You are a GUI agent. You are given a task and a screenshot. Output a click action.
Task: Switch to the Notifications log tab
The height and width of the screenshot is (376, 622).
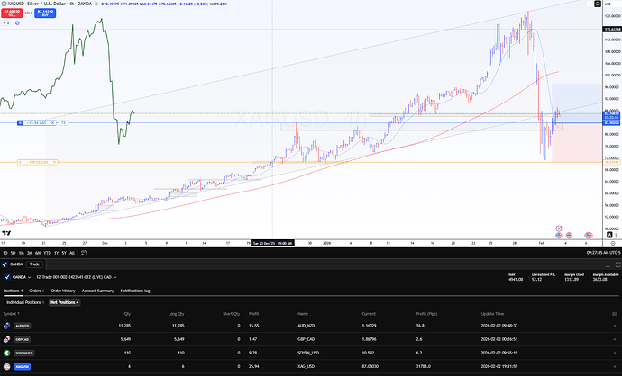(x=135, y=291)
